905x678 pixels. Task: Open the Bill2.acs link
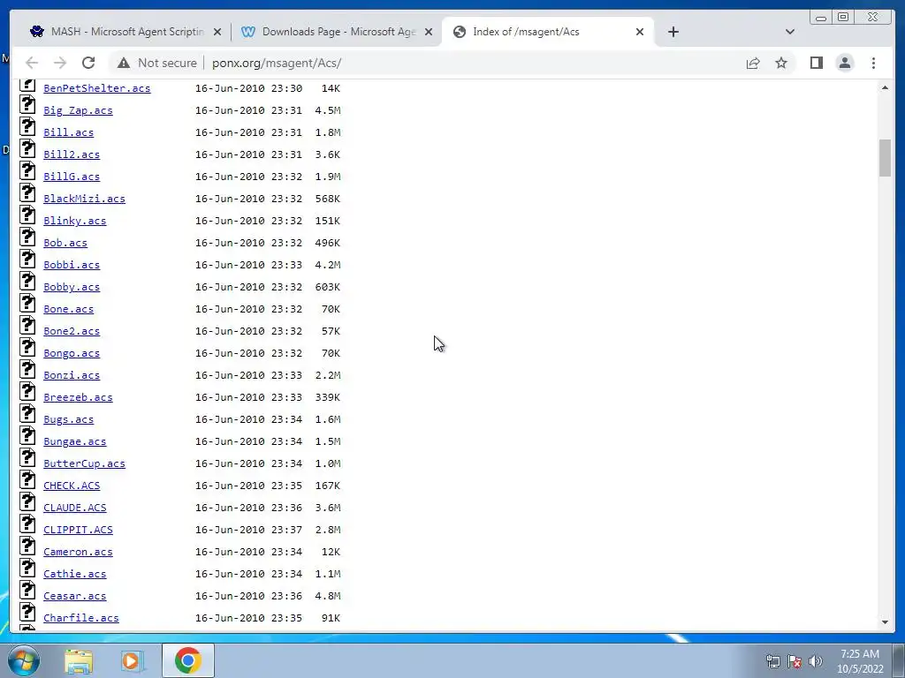[x=72, y=154]
